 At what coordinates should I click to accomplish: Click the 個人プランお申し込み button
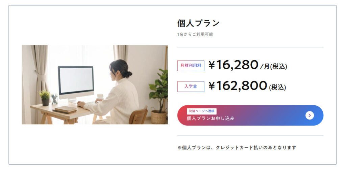(250, 115)
